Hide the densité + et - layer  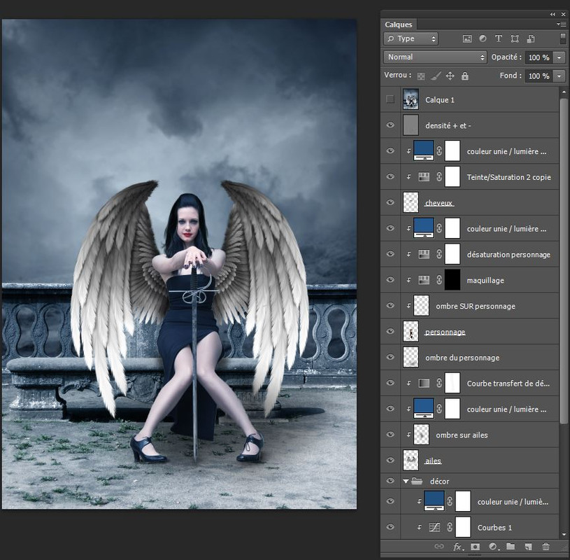coord(390,125)
